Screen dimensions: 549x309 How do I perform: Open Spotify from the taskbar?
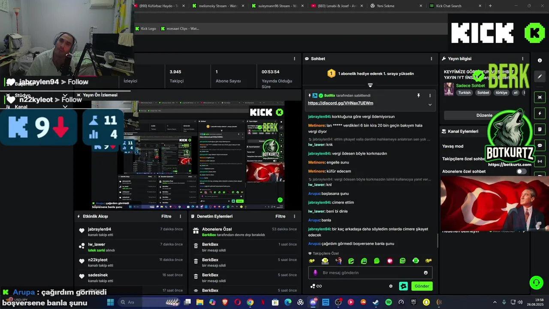pos(389,302)
